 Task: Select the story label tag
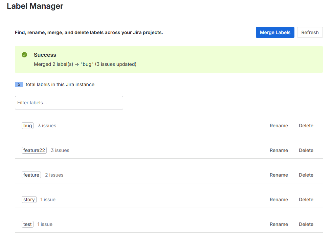click(x=29, y=200)
